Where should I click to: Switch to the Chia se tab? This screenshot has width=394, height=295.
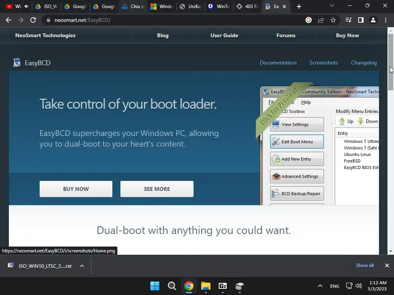(133, 7)
